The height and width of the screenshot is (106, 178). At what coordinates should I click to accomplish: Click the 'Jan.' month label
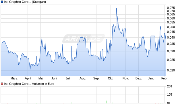(x=151, y=78)
